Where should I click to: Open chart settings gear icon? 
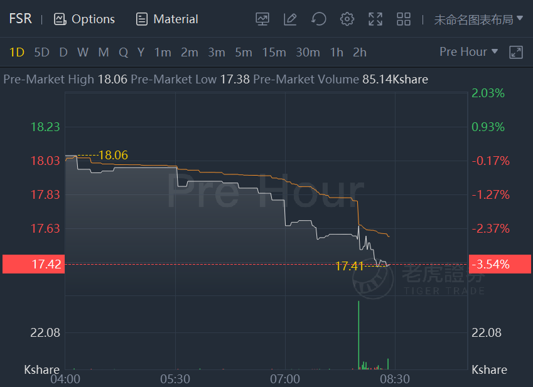point(347,19)
